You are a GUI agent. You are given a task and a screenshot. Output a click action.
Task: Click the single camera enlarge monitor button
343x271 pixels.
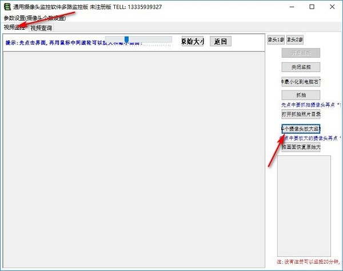[x=301, y=129]
